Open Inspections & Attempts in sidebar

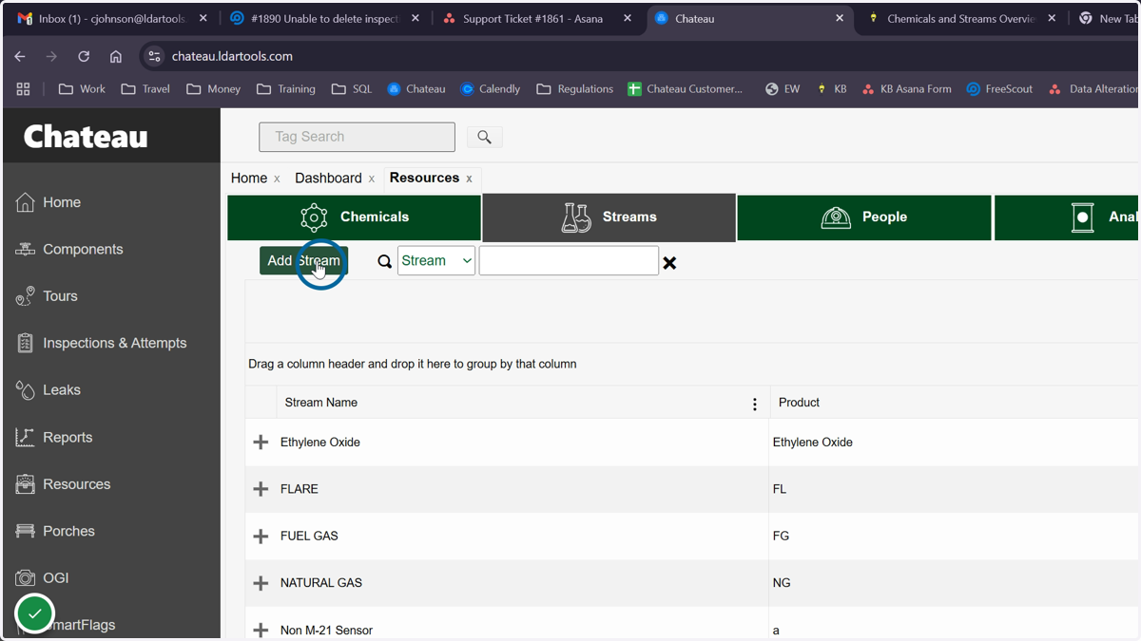pyautogui.click(x=114, y=343)
